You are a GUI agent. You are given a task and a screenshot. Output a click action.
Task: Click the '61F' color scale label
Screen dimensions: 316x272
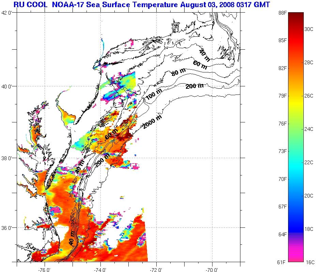(x=281, y=262)
